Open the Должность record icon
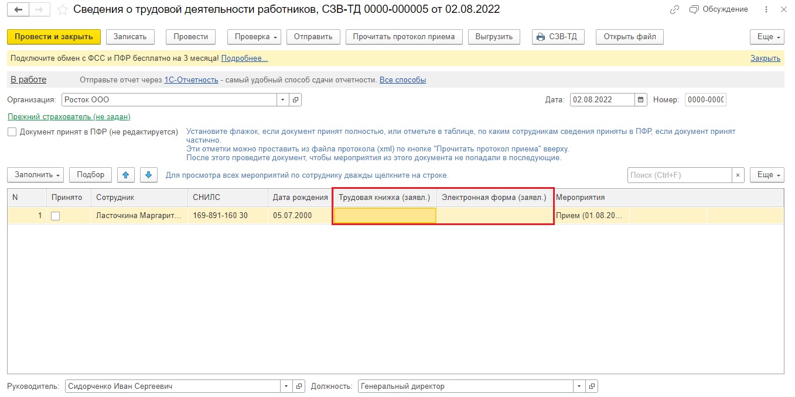Screen dimensions: 795x397 (x=592, y=386)
